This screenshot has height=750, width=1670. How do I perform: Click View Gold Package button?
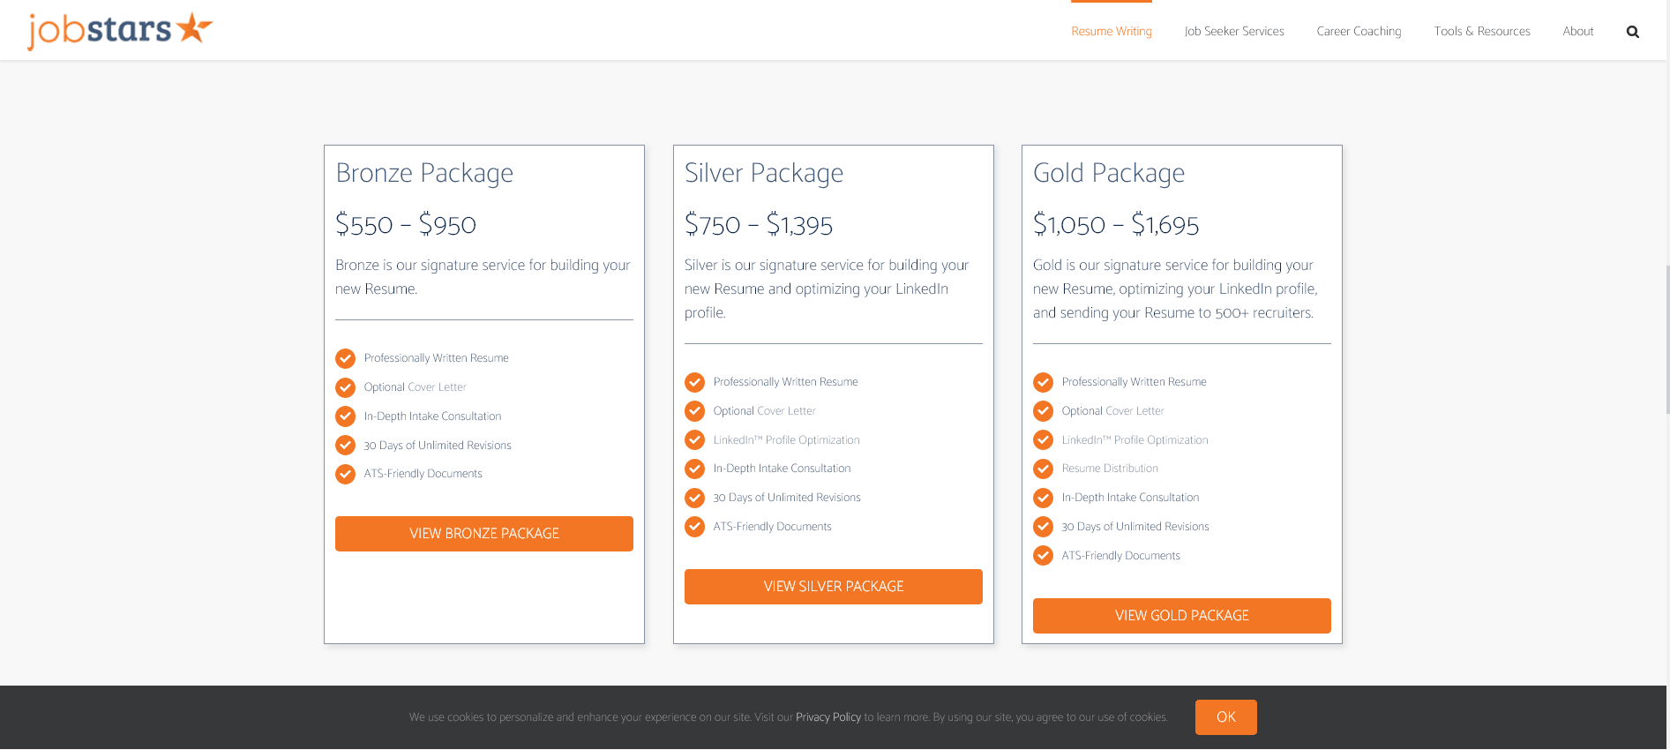click(x=1182, y=616)
